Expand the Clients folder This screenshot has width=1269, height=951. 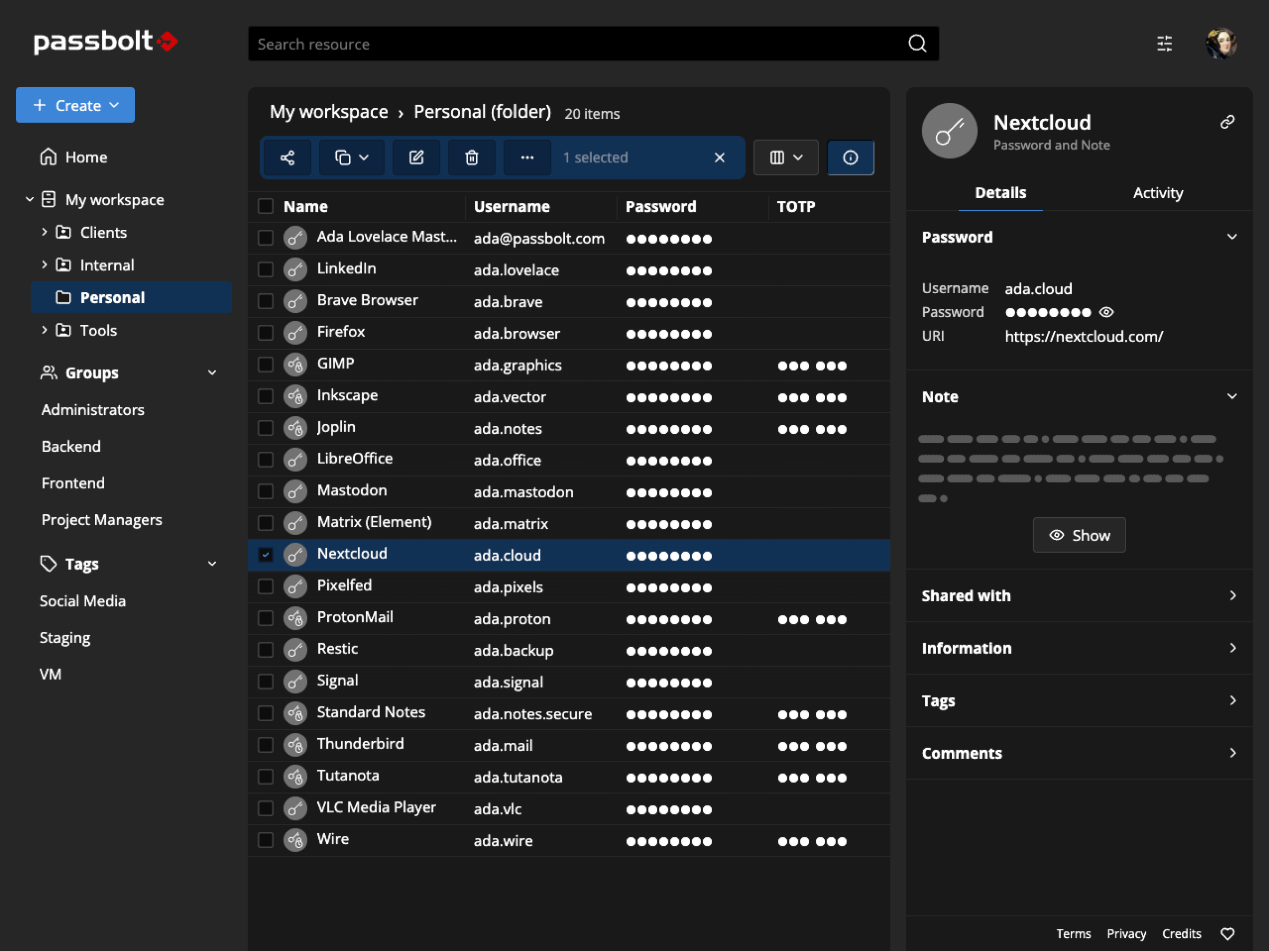[x=44, y=231]
